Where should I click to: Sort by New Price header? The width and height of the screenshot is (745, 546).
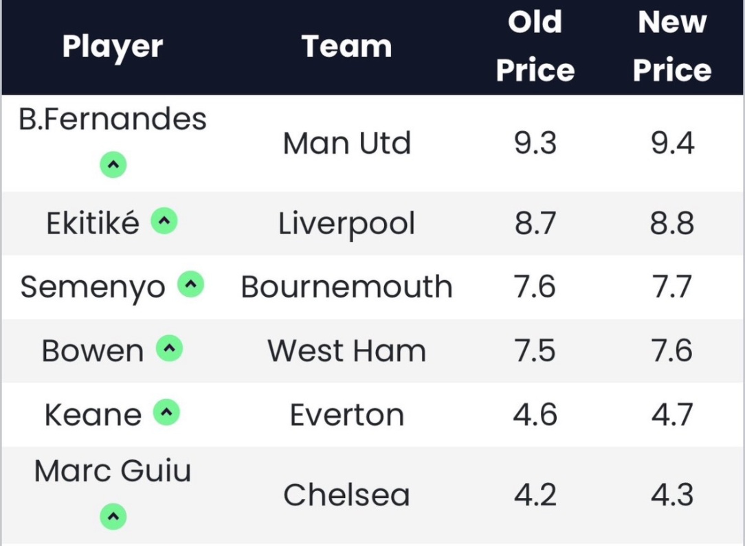[x=671, y=47]
